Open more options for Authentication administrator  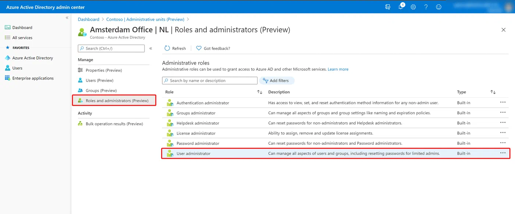[x=503, y=103]
